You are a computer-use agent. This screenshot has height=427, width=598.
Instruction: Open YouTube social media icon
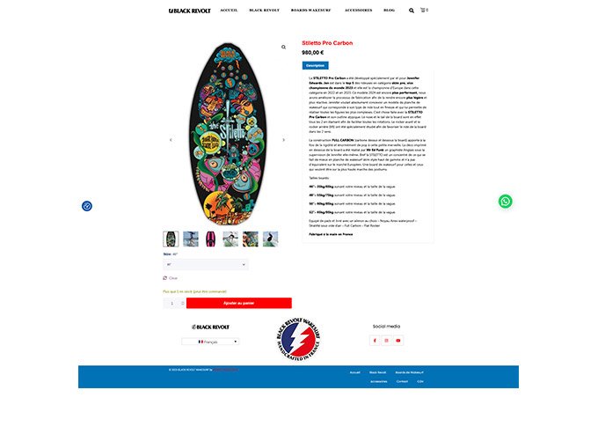click(x=398, y=341)
